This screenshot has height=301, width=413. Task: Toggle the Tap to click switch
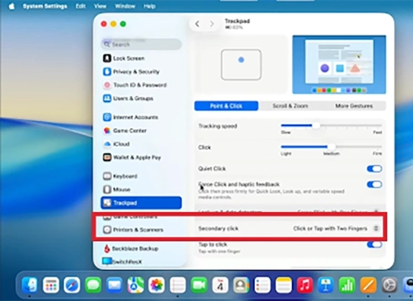374,245
